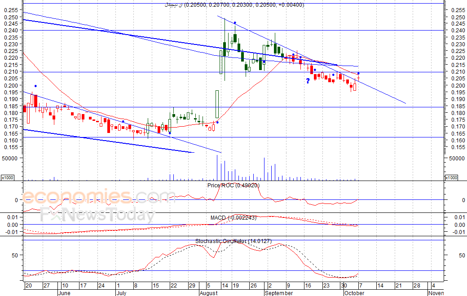Click the date label 16 in September
The height and width of the screenshot is (296, 467).
pos(308,286)
